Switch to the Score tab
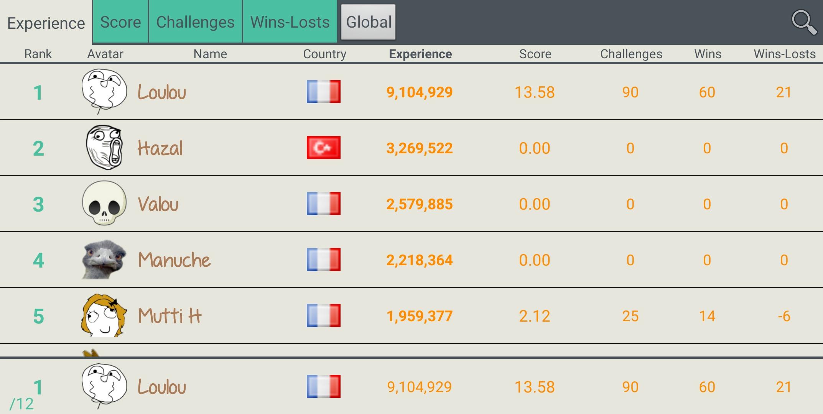 tap(120, 22)
